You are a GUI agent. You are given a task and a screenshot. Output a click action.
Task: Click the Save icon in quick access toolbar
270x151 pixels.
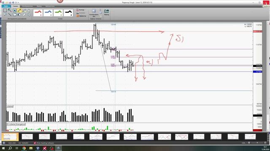point(10,3)
